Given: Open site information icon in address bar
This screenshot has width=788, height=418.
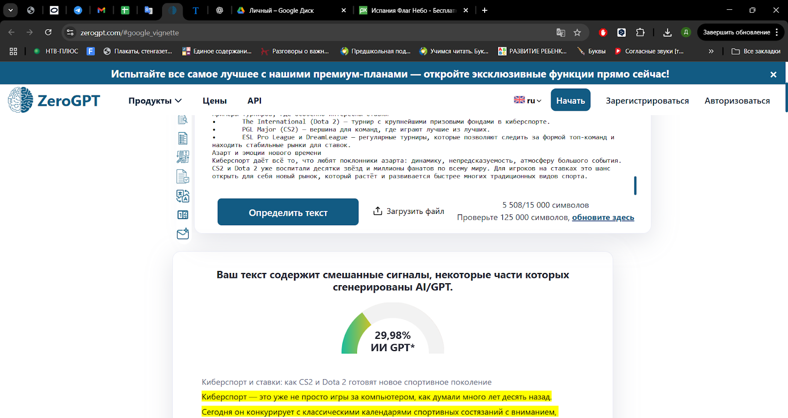Looking at the screenshot, I should tap(70, 32).
